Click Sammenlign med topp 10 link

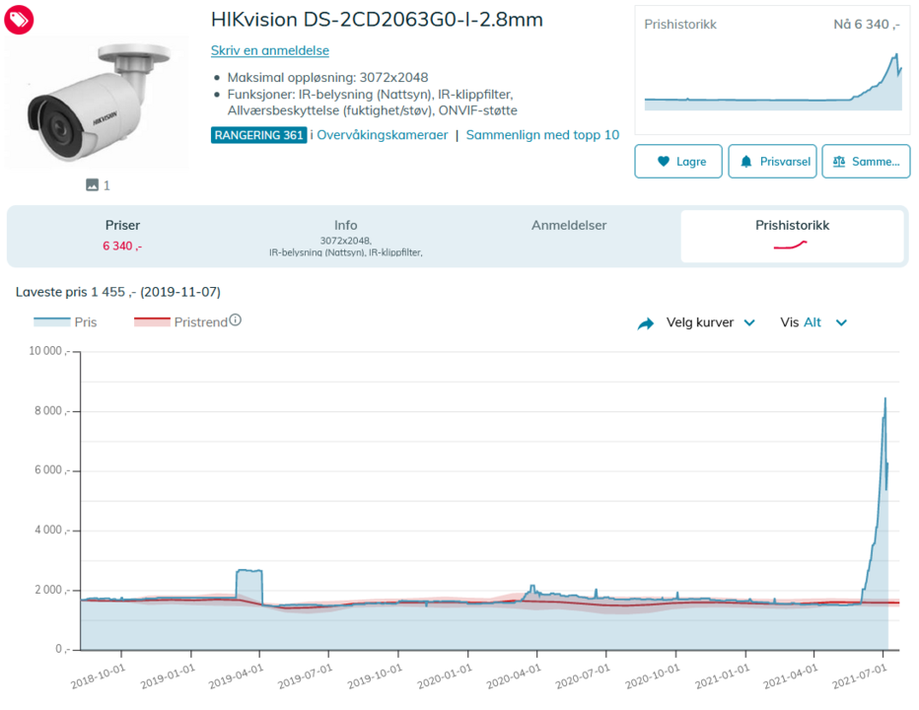click(542, 135)
